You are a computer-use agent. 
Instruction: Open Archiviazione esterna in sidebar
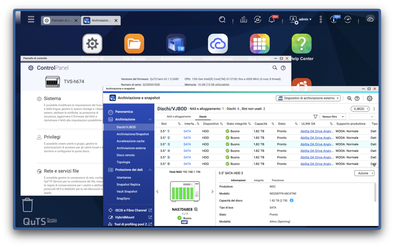pyautogui.click(x=131, y=148)
